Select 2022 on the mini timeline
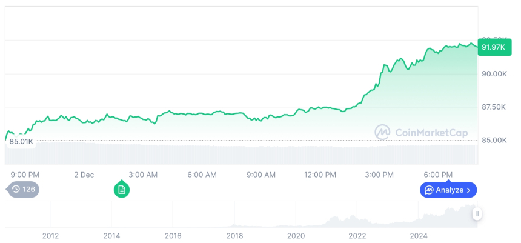This screenshot has width=521, height=243. (x=357, y=236)
